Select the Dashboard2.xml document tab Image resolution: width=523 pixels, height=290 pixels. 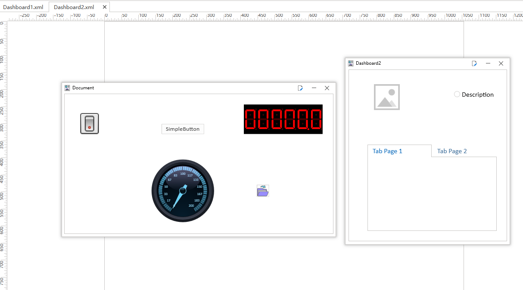tap(74, 7)
